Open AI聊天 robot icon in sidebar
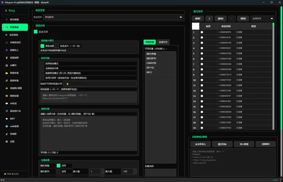283x182 pixels. [x=7, y=65]
